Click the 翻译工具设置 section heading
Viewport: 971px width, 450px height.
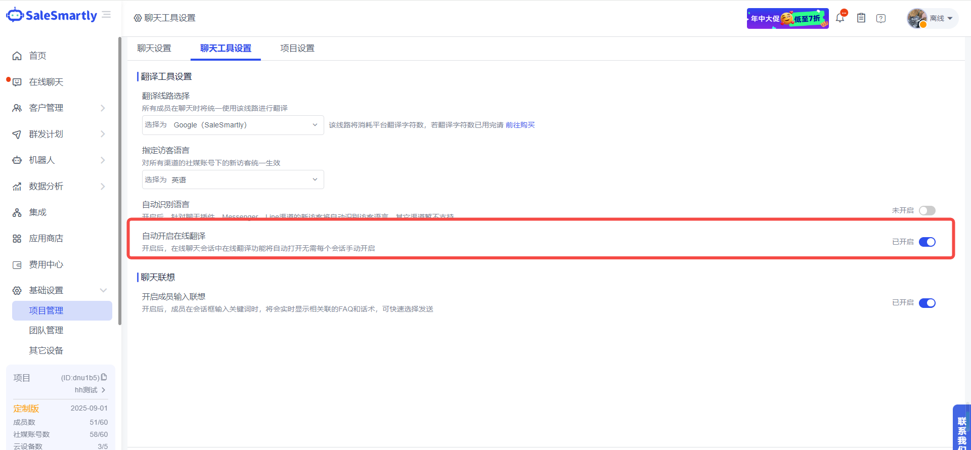pyautogui.click(x=166, y=76)
